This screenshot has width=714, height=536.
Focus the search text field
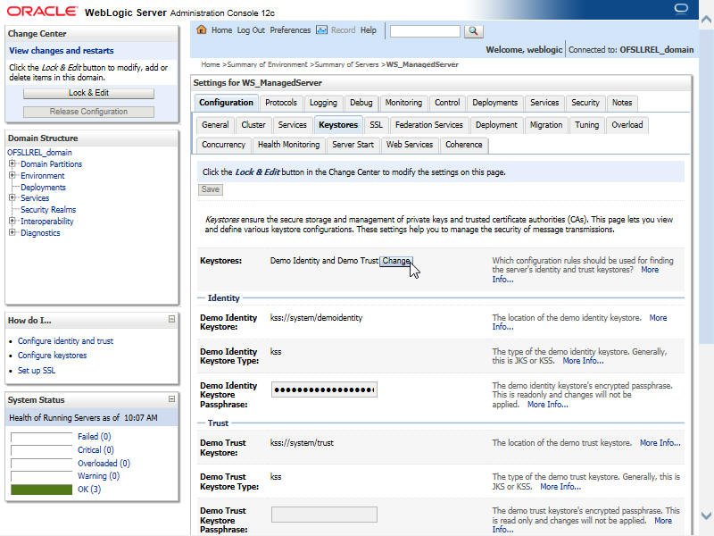point(425,31)
